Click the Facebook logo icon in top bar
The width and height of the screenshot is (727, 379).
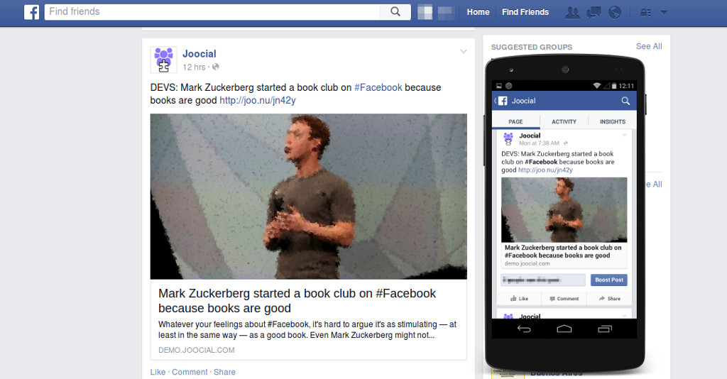coord(31,12)
